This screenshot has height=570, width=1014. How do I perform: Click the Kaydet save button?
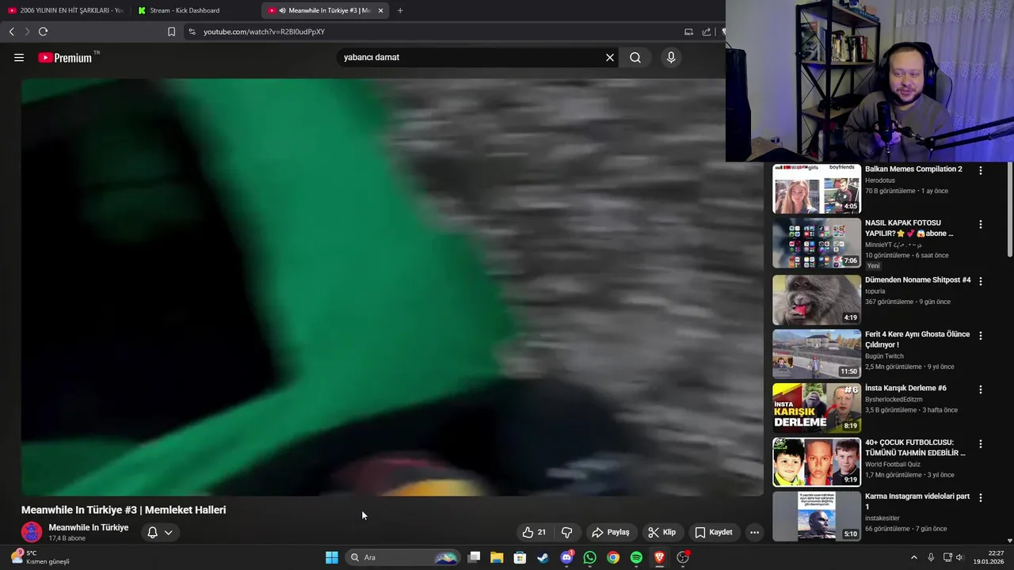click(714, 532)
